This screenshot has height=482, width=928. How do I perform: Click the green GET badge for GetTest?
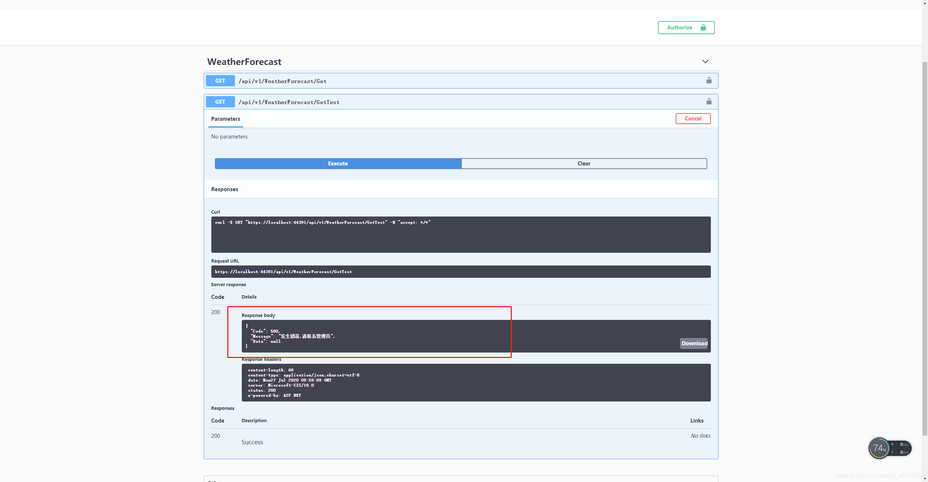tap(220, 102)
